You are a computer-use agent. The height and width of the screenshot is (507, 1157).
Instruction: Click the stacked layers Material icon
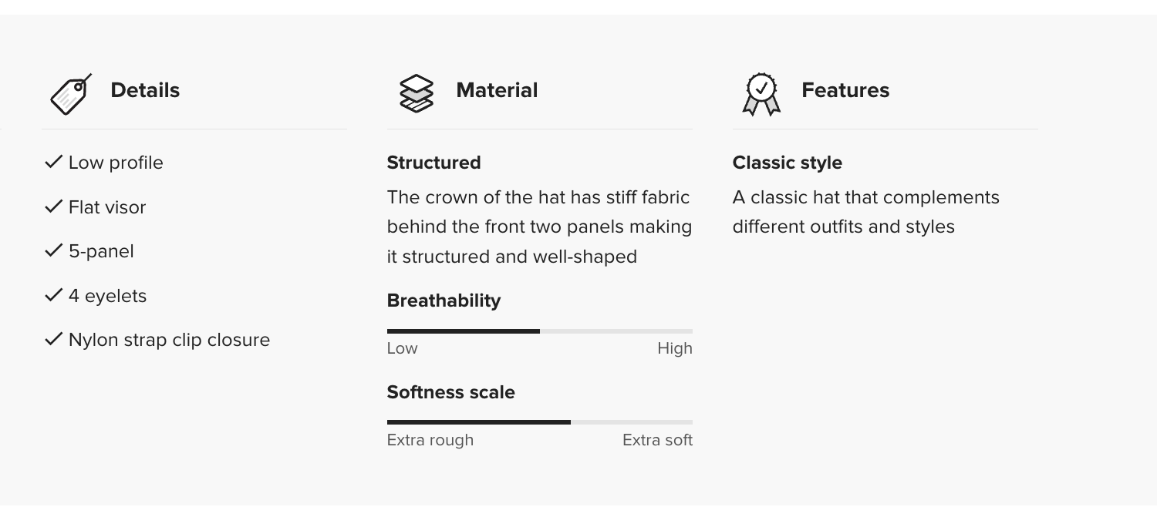[417, 93]
